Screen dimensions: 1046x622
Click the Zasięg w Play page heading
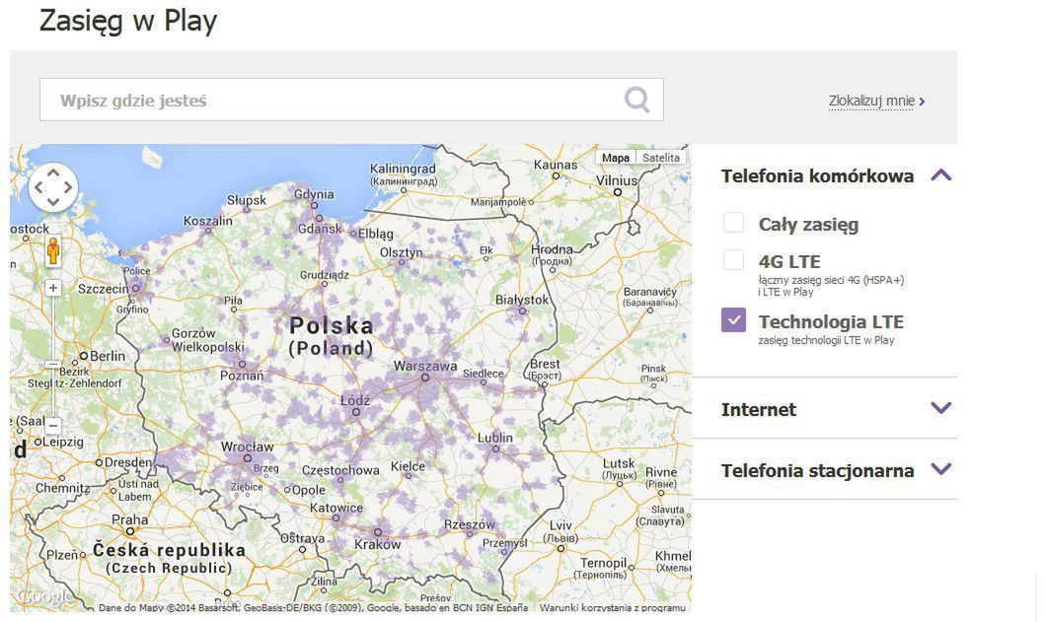coord(128,21)
